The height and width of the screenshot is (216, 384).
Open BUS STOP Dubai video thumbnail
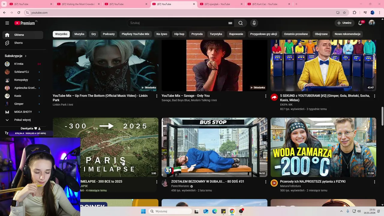pyautogui.click(x=214, y=147)
